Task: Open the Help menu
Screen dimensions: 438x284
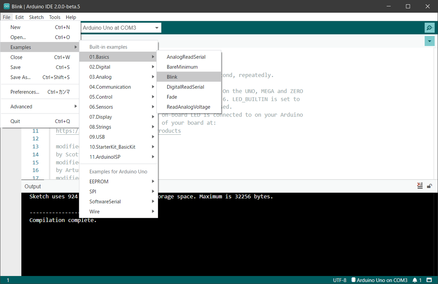Action: tap(71, 17)
